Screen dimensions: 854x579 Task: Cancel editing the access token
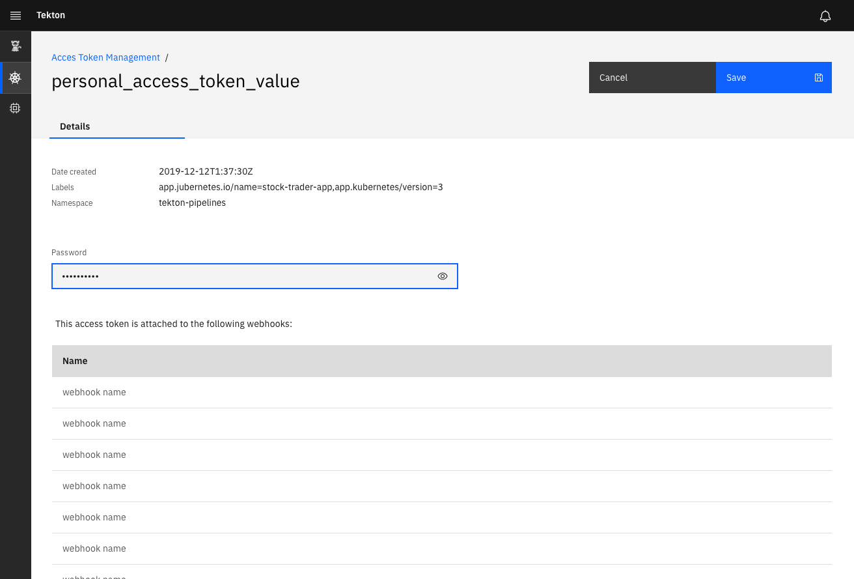click(613, 77)
